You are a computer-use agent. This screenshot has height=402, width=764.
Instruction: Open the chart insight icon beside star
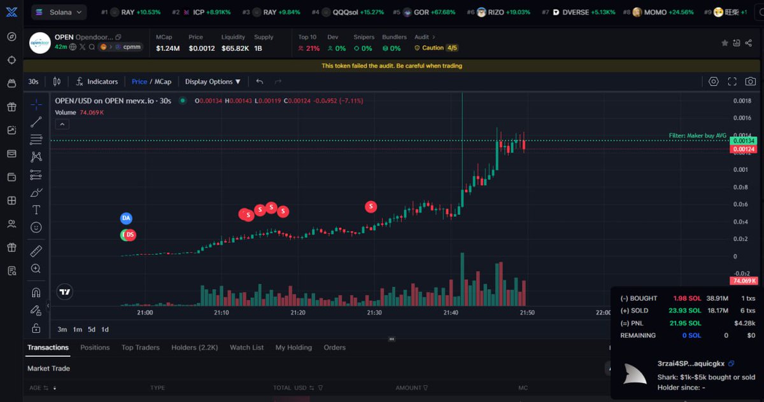click(x=737, y=43)
